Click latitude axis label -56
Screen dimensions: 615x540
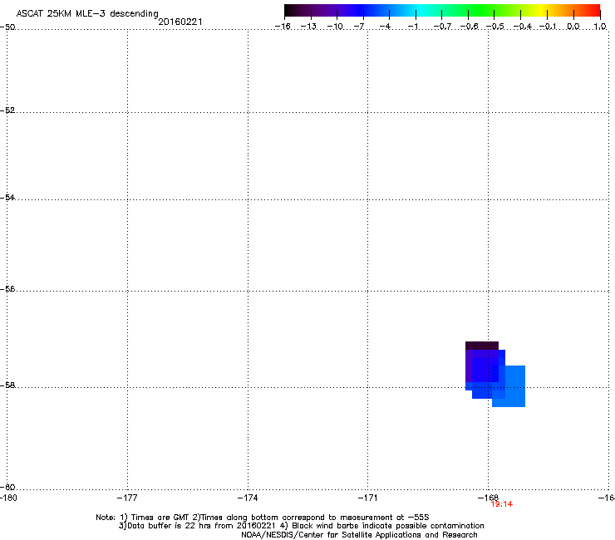tap(7, 289)
